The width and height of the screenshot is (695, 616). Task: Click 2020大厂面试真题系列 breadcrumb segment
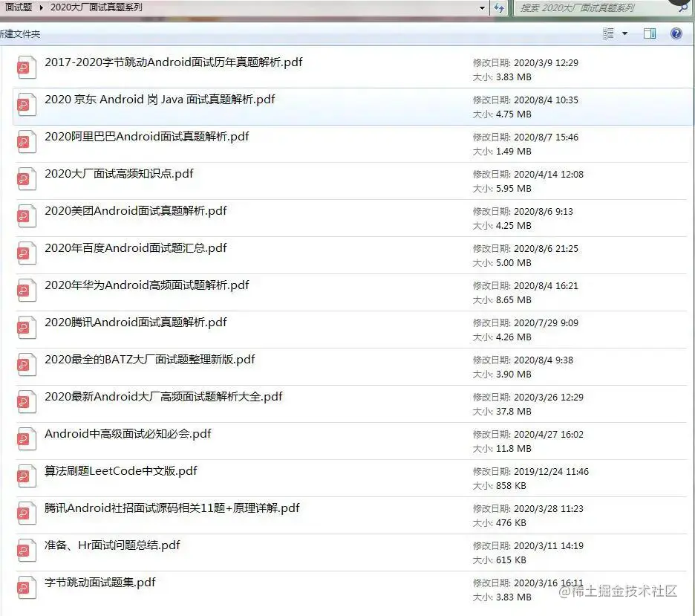pyautogui.click(x=97, y=7)
